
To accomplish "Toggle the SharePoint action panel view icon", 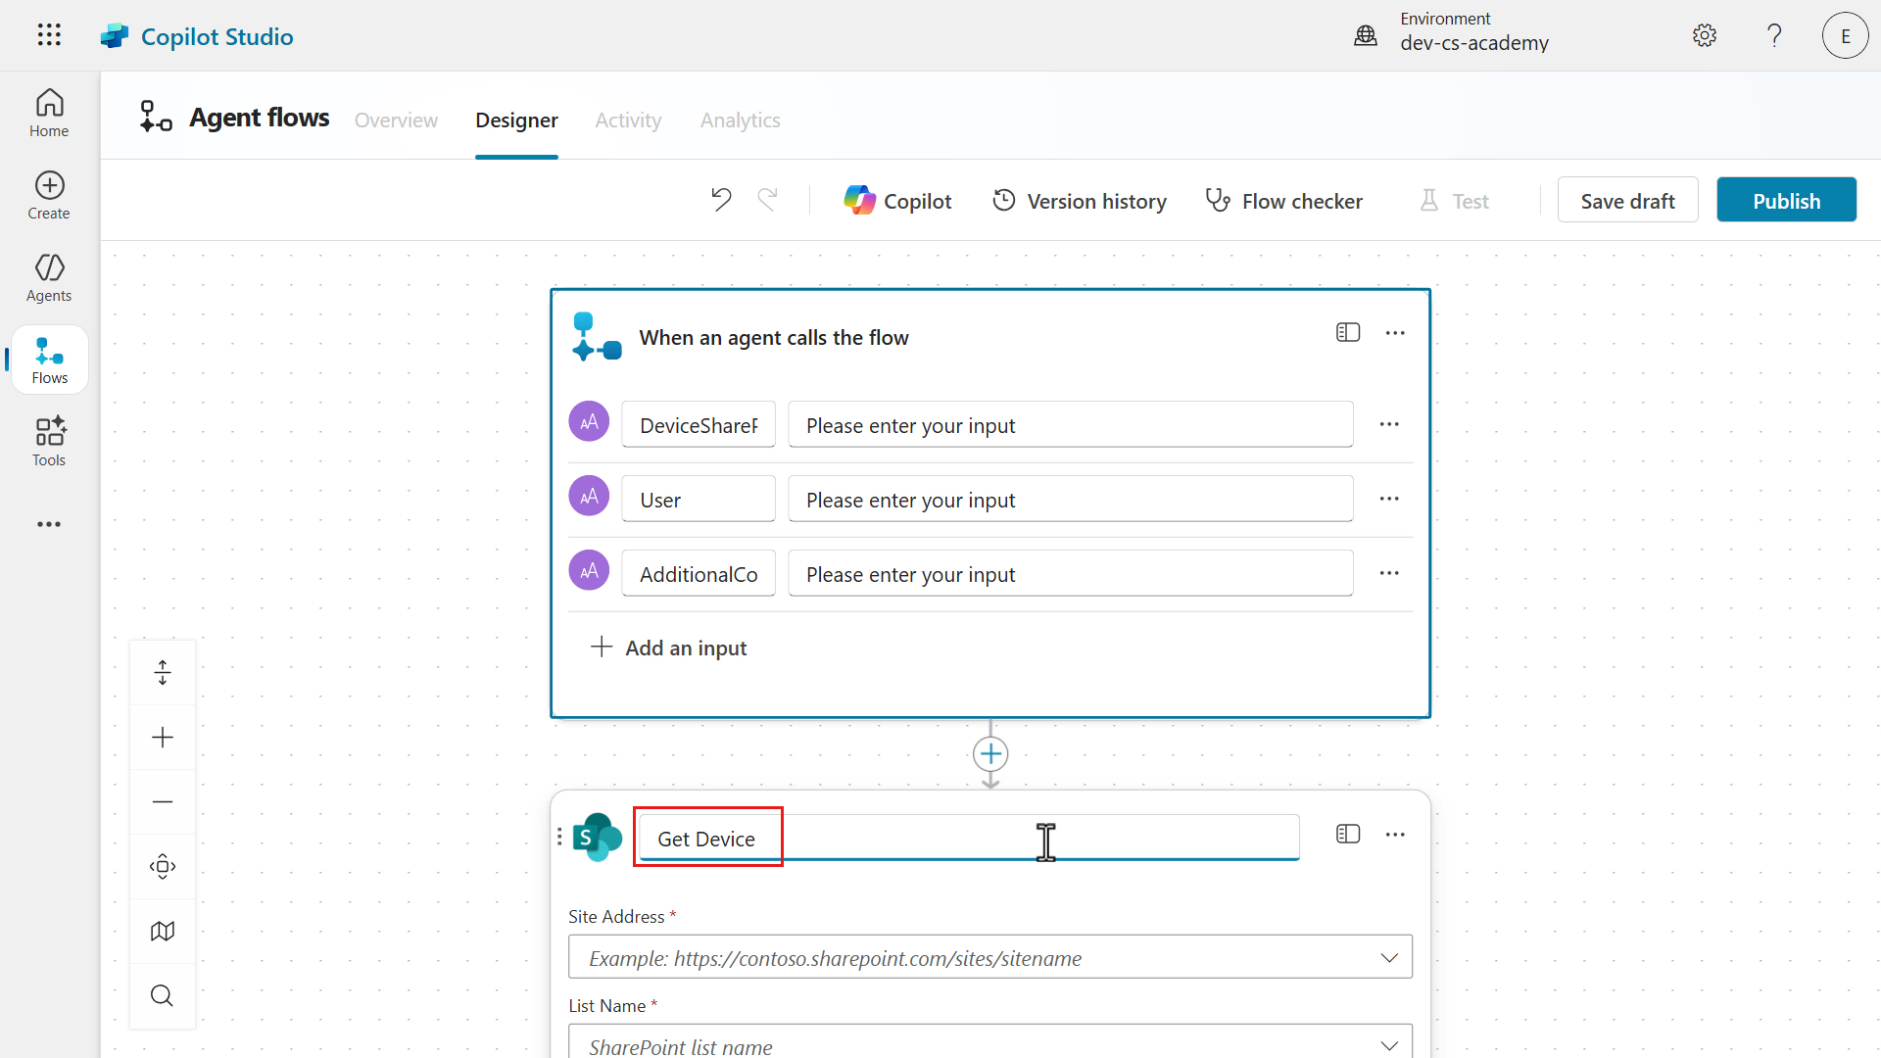I will click(1348, 834).
